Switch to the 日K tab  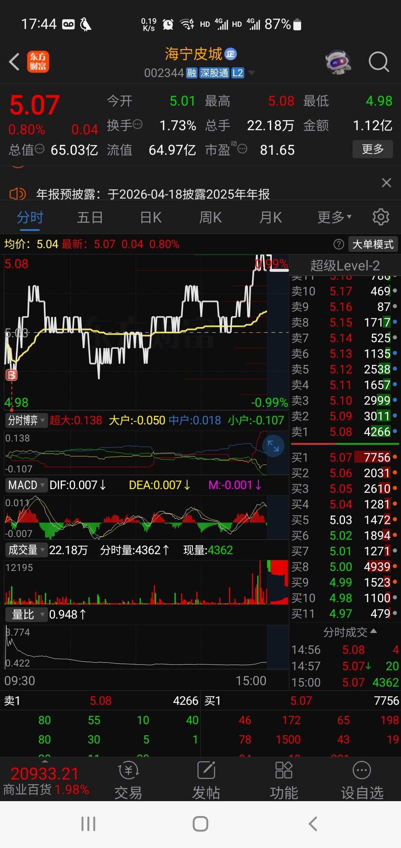pos(151,217)
